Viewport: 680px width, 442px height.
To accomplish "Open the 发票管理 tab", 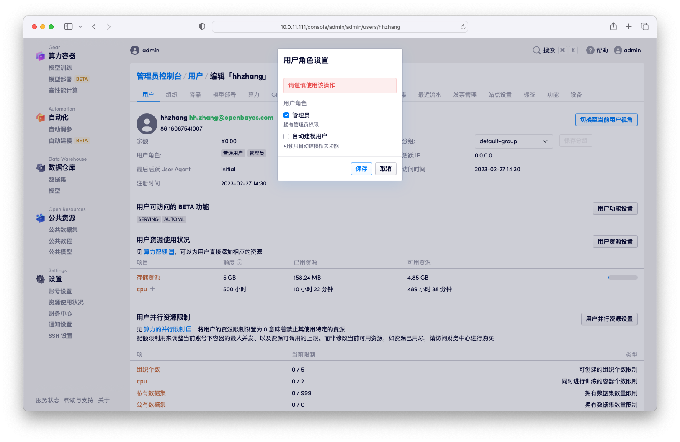I will click(x=465, y=95).
